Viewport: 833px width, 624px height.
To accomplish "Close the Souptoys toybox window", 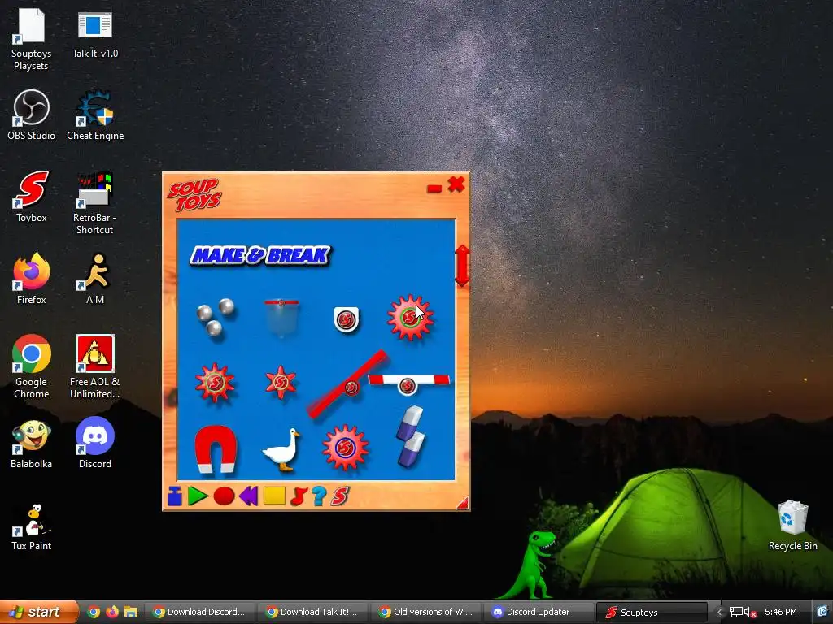I will click(456, 184).
